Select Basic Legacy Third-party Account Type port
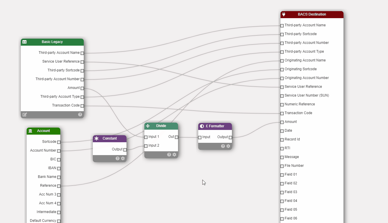 coord(82,97)
